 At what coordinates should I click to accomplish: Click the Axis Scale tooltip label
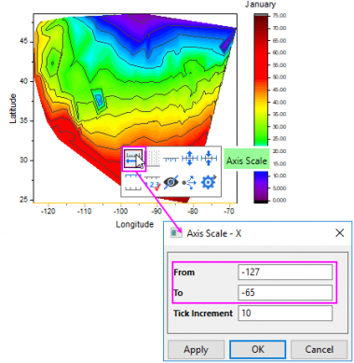click(247, 161)
